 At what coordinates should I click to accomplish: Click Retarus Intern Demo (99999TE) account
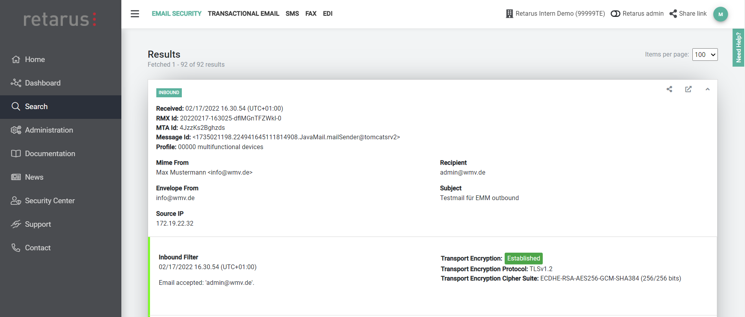point(560,14)
